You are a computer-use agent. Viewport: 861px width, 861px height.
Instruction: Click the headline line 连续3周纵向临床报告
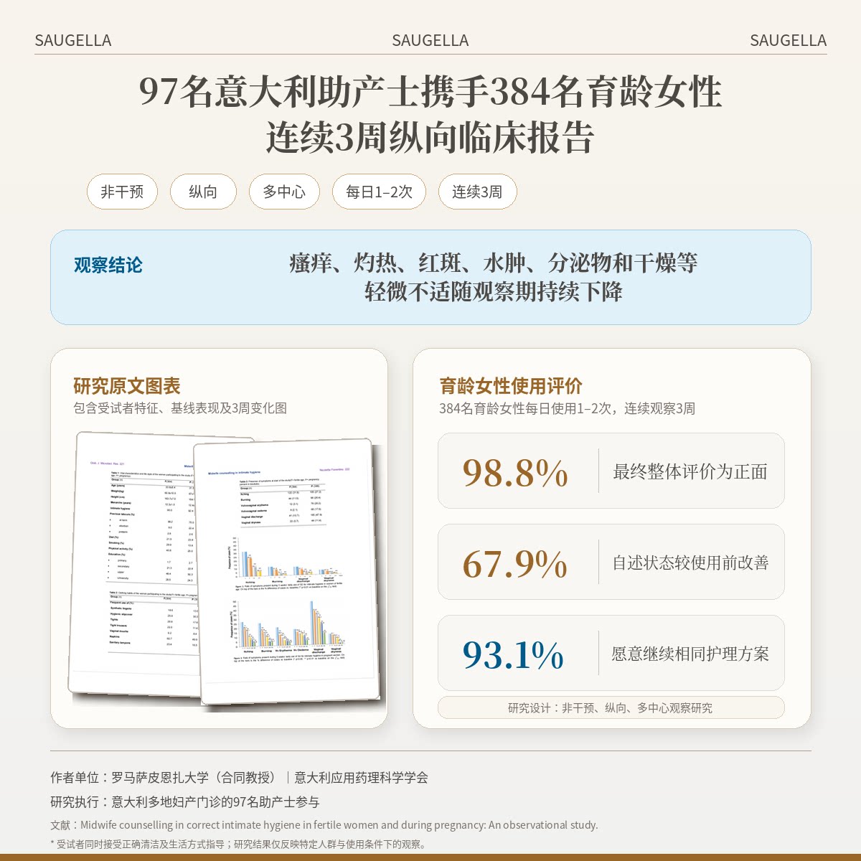[430, 137]
